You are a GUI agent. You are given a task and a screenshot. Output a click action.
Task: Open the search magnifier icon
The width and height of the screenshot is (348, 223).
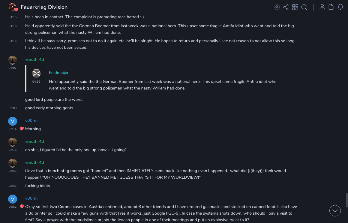pyautogui.click(x=304, y=7)
